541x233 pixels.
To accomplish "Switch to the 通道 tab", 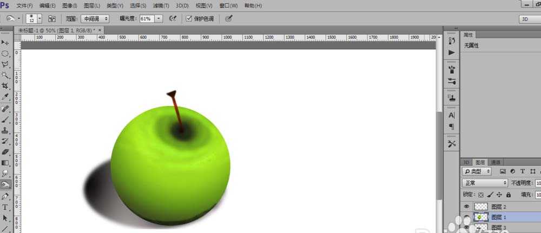I will [x=495, y=162].
